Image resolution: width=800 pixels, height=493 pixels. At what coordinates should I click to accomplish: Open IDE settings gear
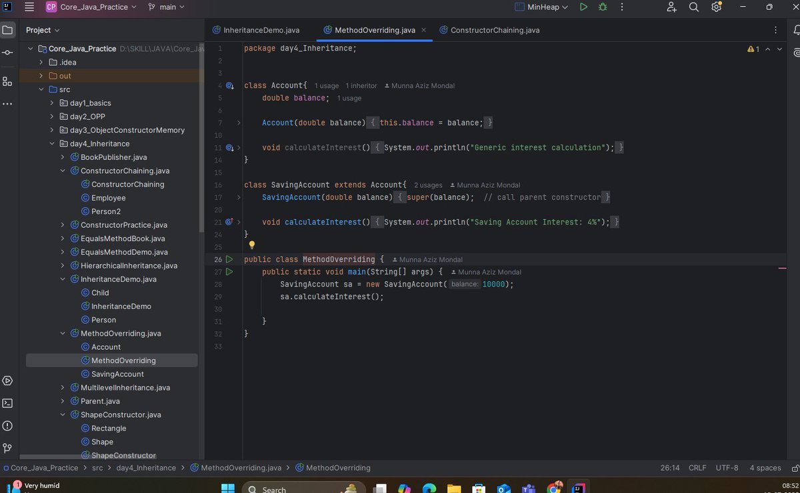pos(716,7)
